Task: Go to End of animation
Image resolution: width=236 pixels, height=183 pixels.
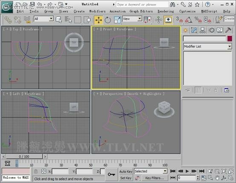Action: [201, 171]
